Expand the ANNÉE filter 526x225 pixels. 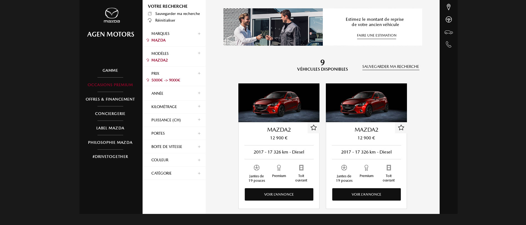[199, 93]
